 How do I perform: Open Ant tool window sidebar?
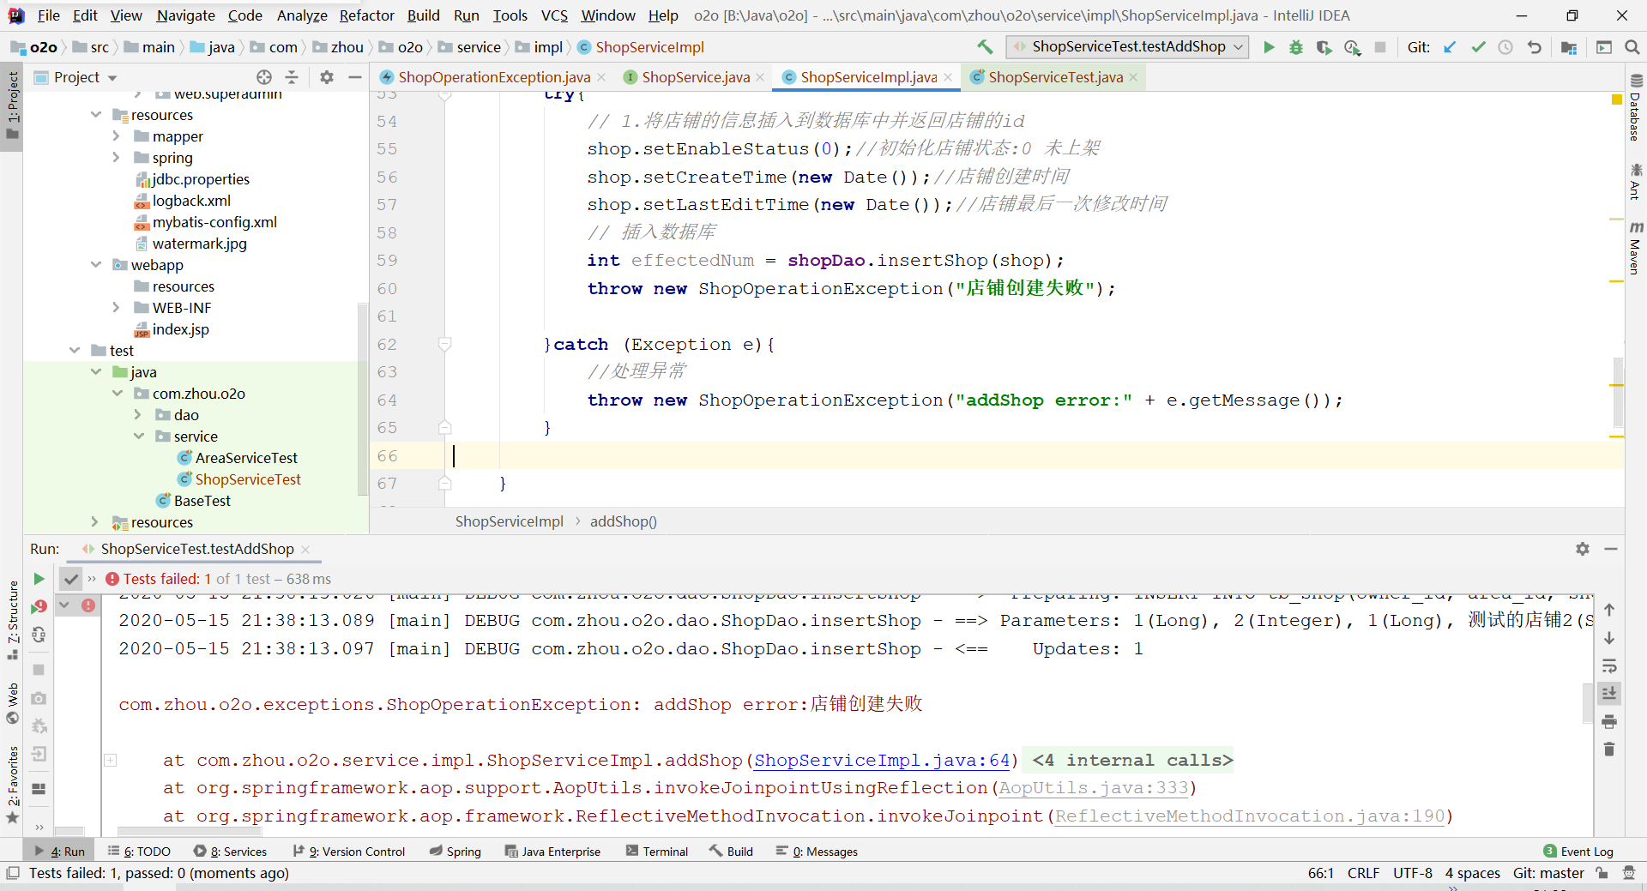[x=1636, y=182]
